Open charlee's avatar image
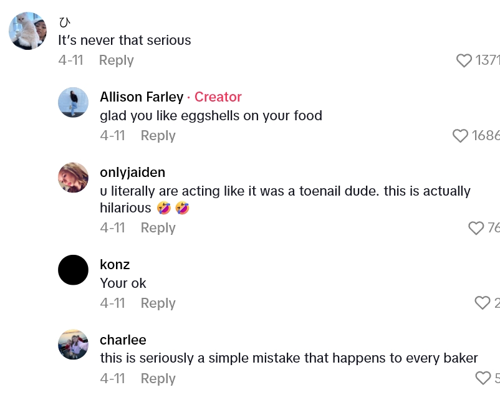 (73, 345)
